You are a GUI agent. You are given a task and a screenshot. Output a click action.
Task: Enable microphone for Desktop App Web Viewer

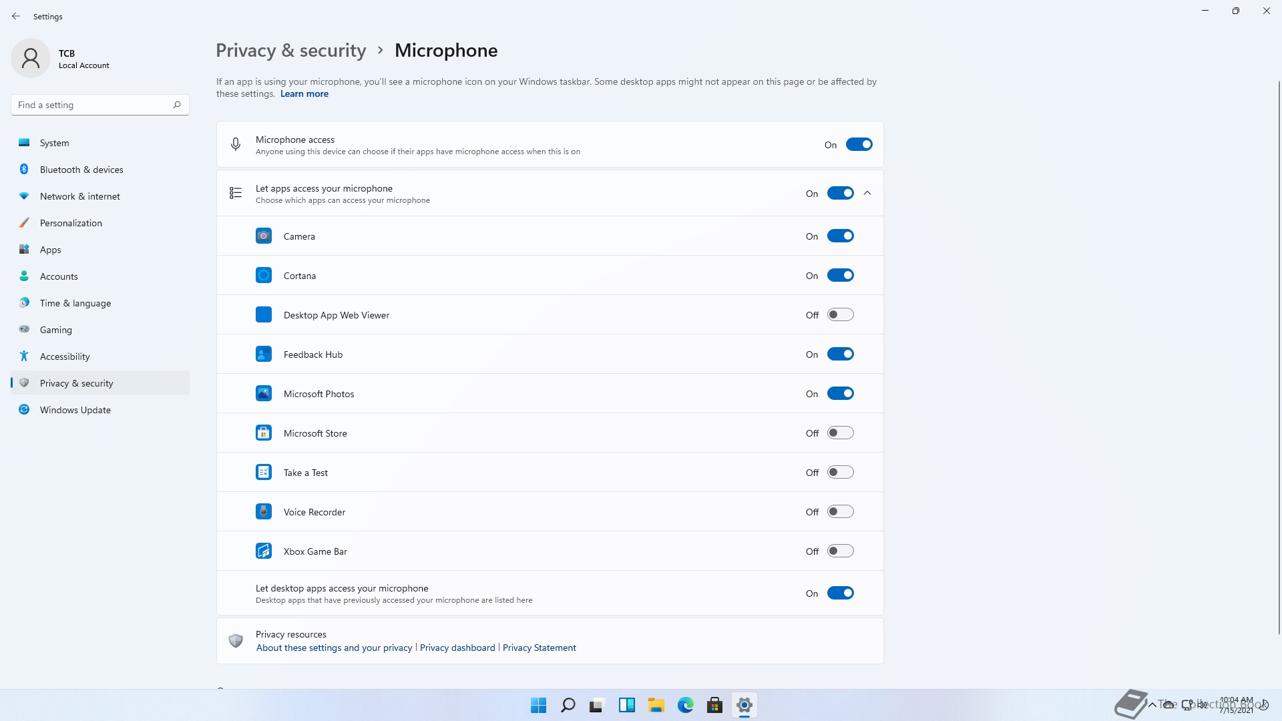pyautogui.click(x=841, y=314)
